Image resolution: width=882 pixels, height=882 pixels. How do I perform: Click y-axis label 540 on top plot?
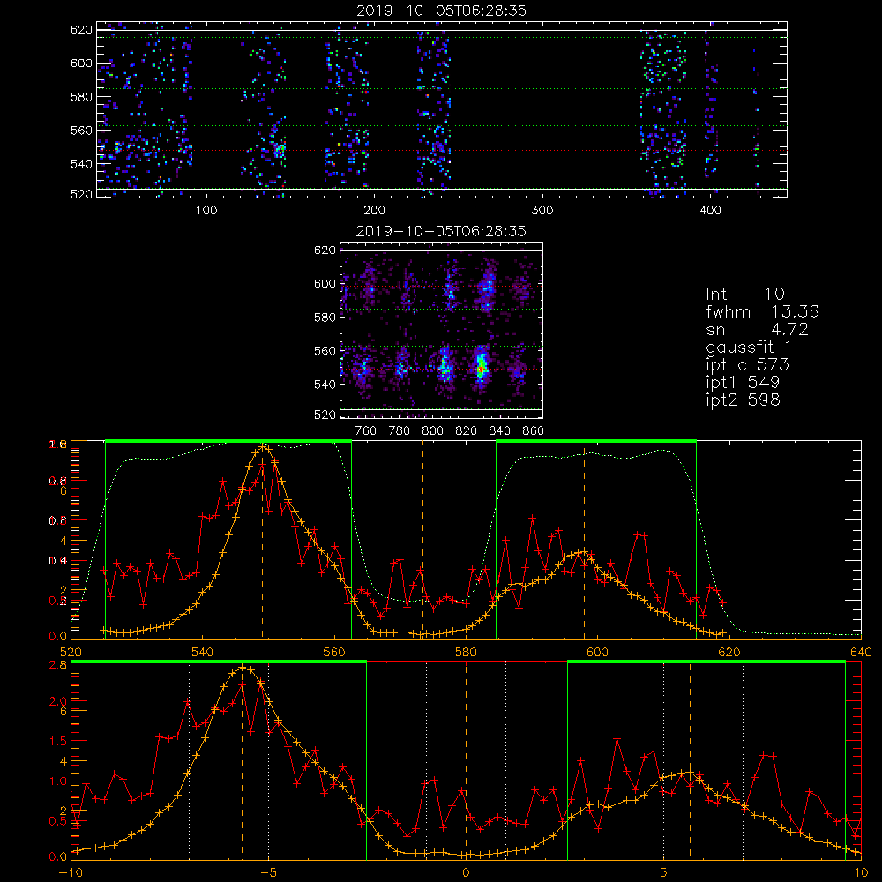point(81,164)
